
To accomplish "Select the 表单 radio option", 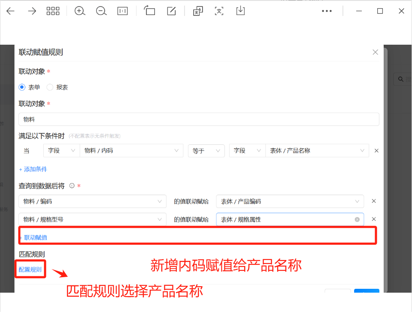I will pos(22,87).
